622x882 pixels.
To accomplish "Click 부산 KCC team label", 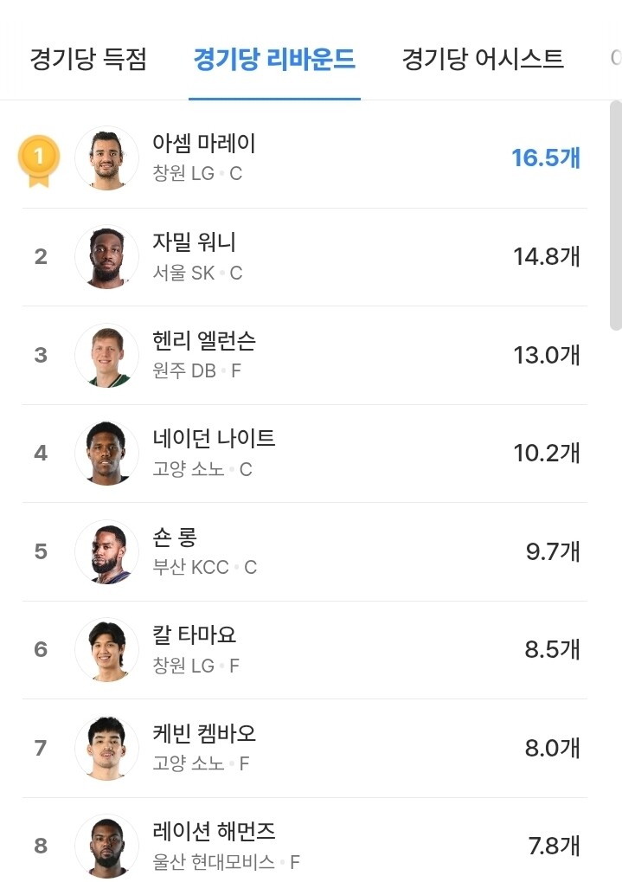I will (x=191, y=568).
